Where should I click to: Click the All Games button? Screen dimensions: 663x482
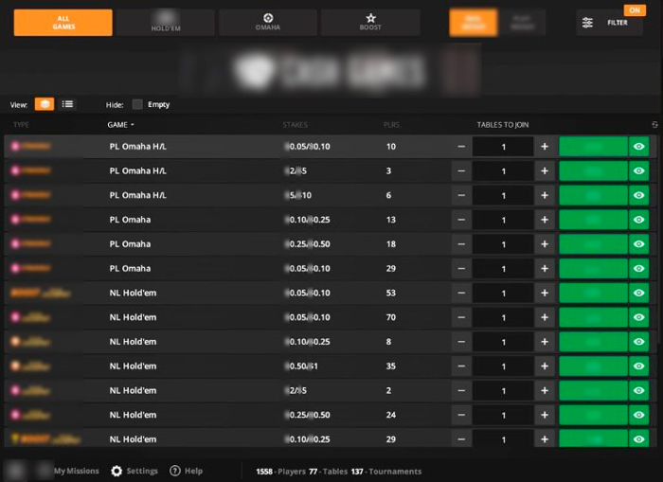point(63,23)
